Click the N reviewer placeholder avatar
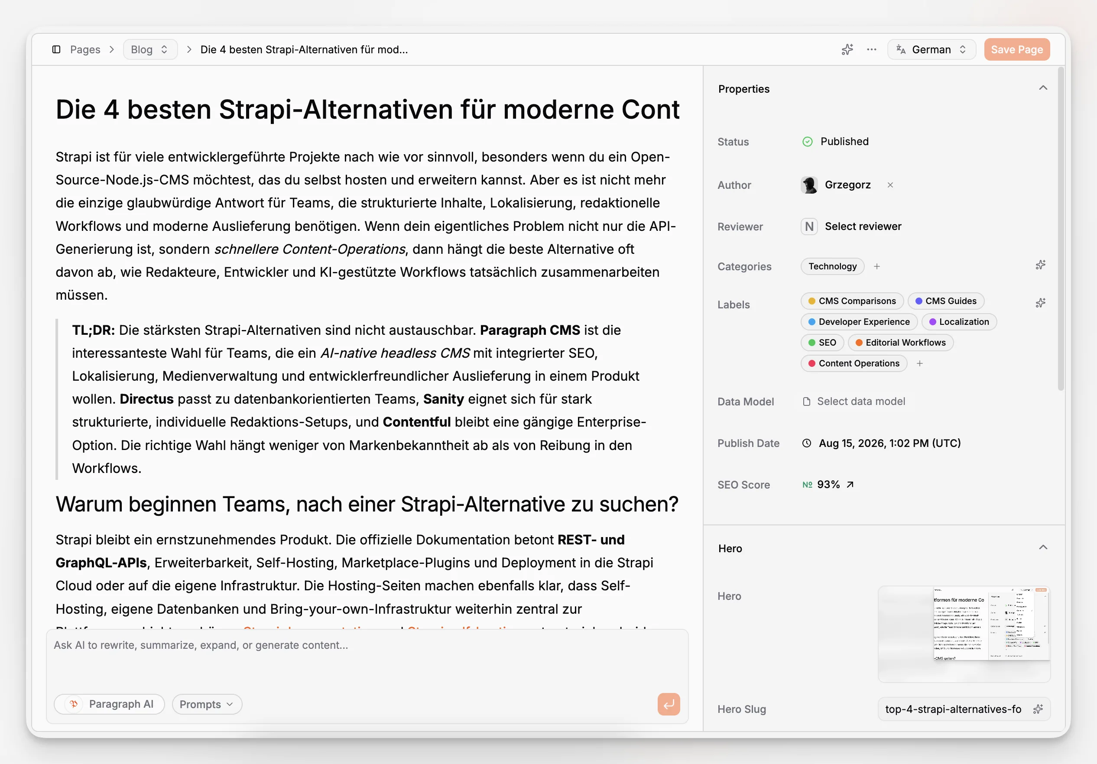The height and width of the screenshot is (764, 1097). tap(809, 227)
